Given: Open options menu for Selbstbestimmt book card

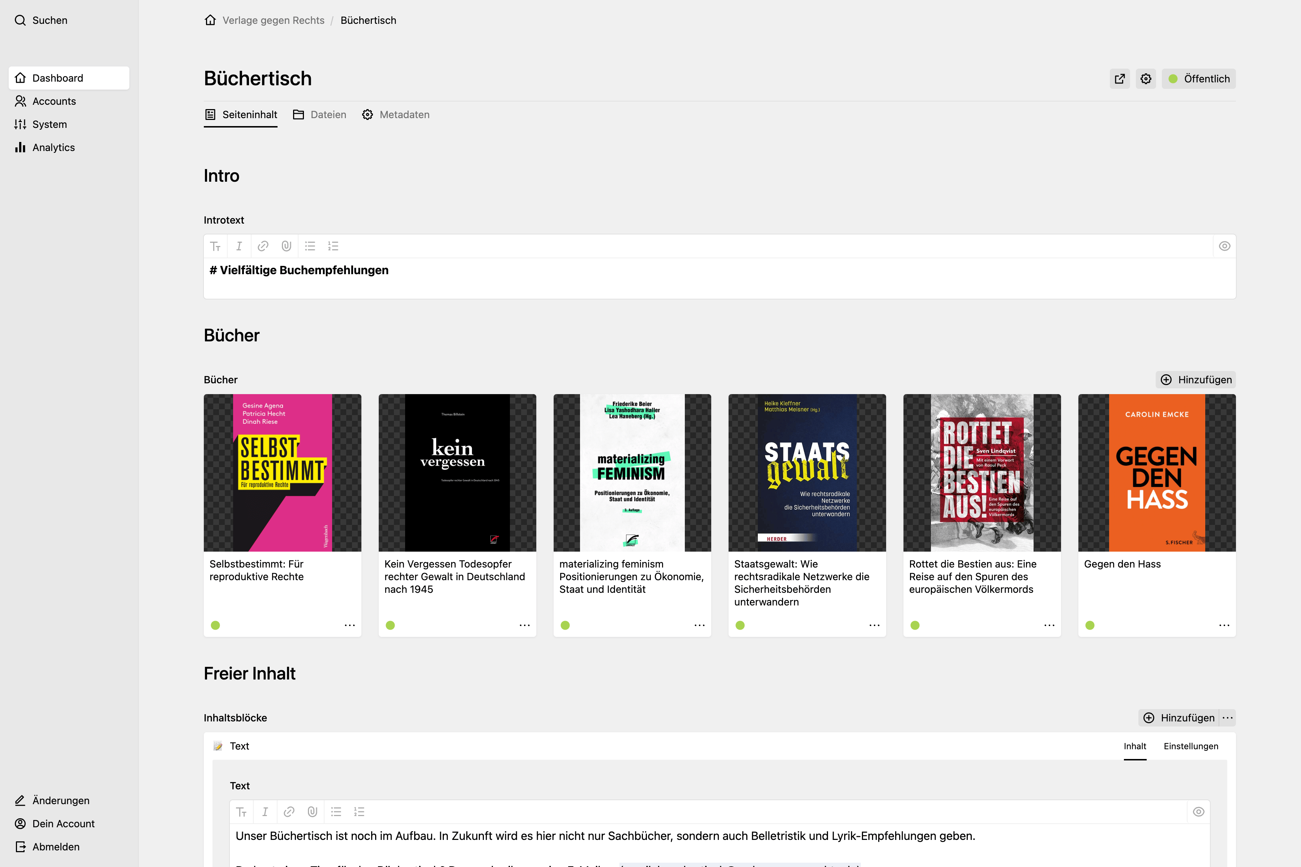Looking at the screenshot, I should 349,625.
